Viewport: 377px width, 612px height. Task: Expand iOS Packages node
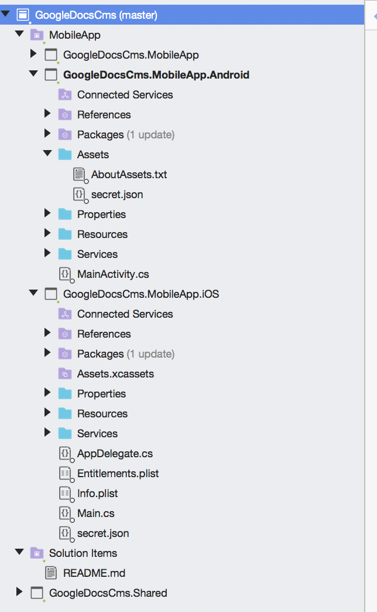47,353
